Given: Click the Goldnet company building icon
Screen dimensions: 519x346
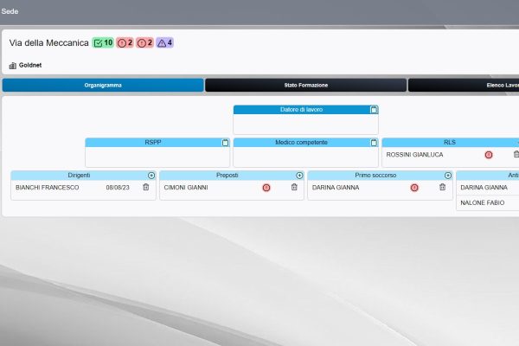Looking at the screenshot, I should click(x=13, y=66).
